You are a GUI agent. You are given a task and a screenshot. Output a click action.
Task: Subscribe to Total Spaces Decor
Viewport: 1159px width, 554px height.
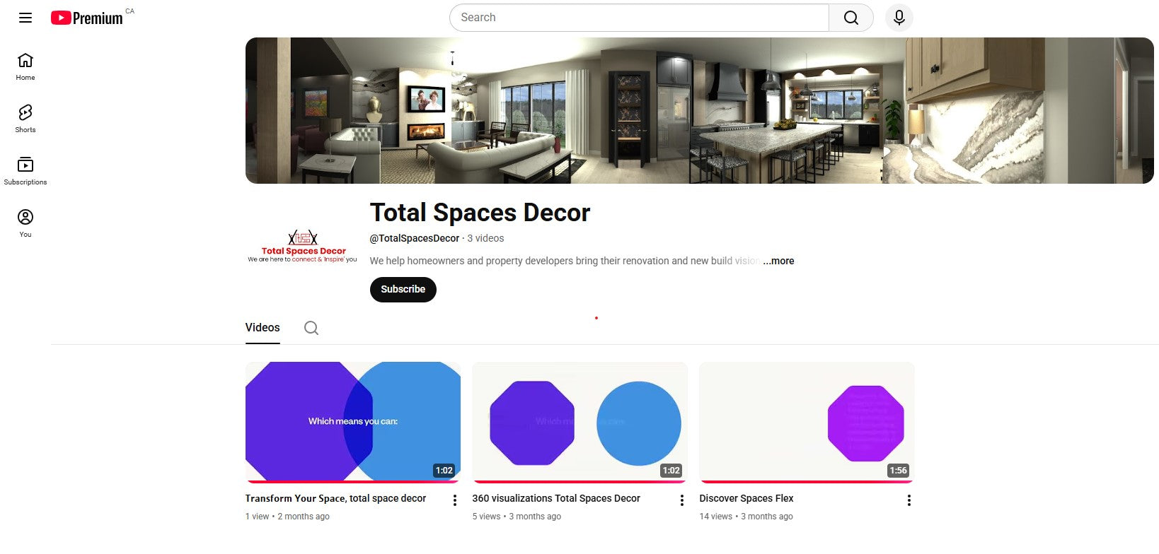tap(403, 290)
